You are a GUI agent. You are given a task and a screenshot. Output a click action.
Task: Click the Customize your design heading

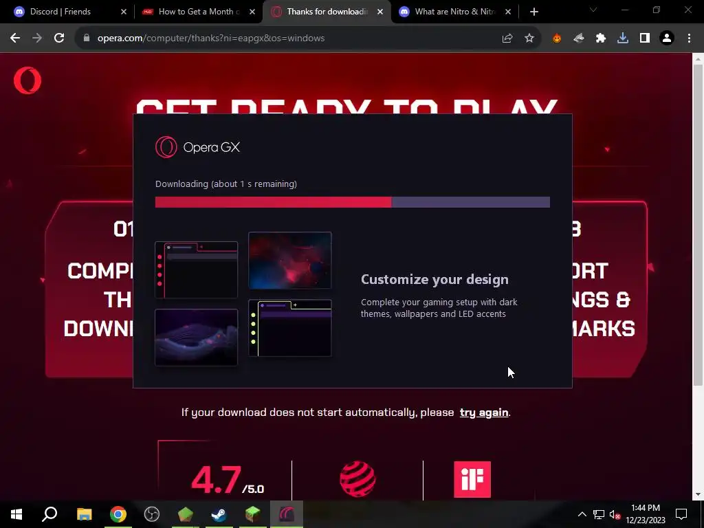[434, 279]
